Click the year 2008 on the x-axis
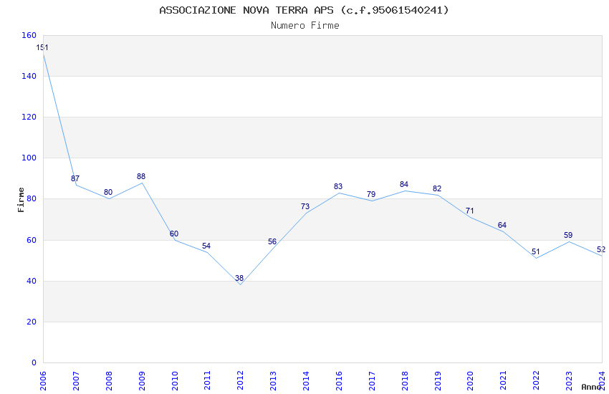The image size is (609, 394). click(x=109, y=381)
